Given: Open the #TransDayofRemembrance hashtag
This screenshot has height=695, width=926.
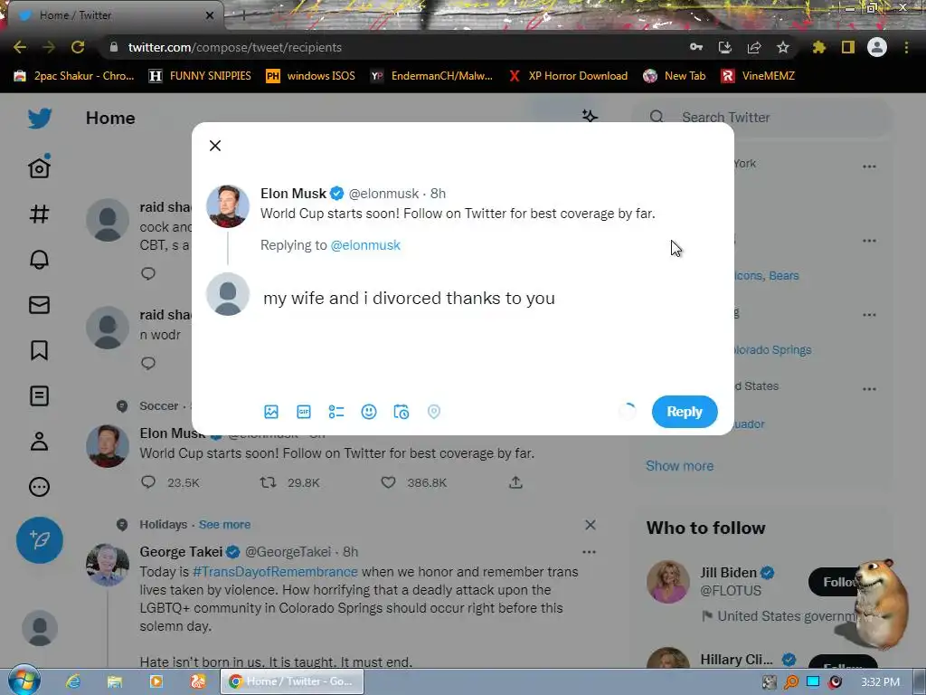Looking at the screenshot, I should click(275, 572).
